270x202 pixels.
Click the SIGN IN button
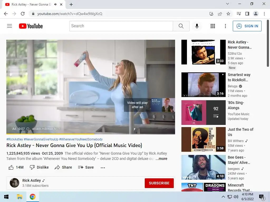pos(247,26)
